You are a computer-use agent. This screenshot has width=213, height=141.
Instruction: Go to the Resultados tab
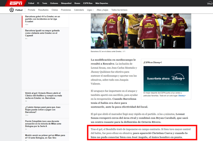point(43,10)
